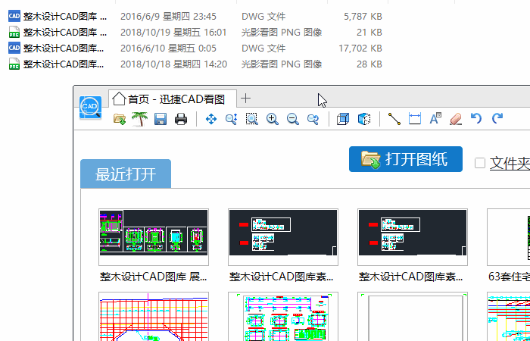Select the text annotation A tool
530x341 pixels.
435,119
